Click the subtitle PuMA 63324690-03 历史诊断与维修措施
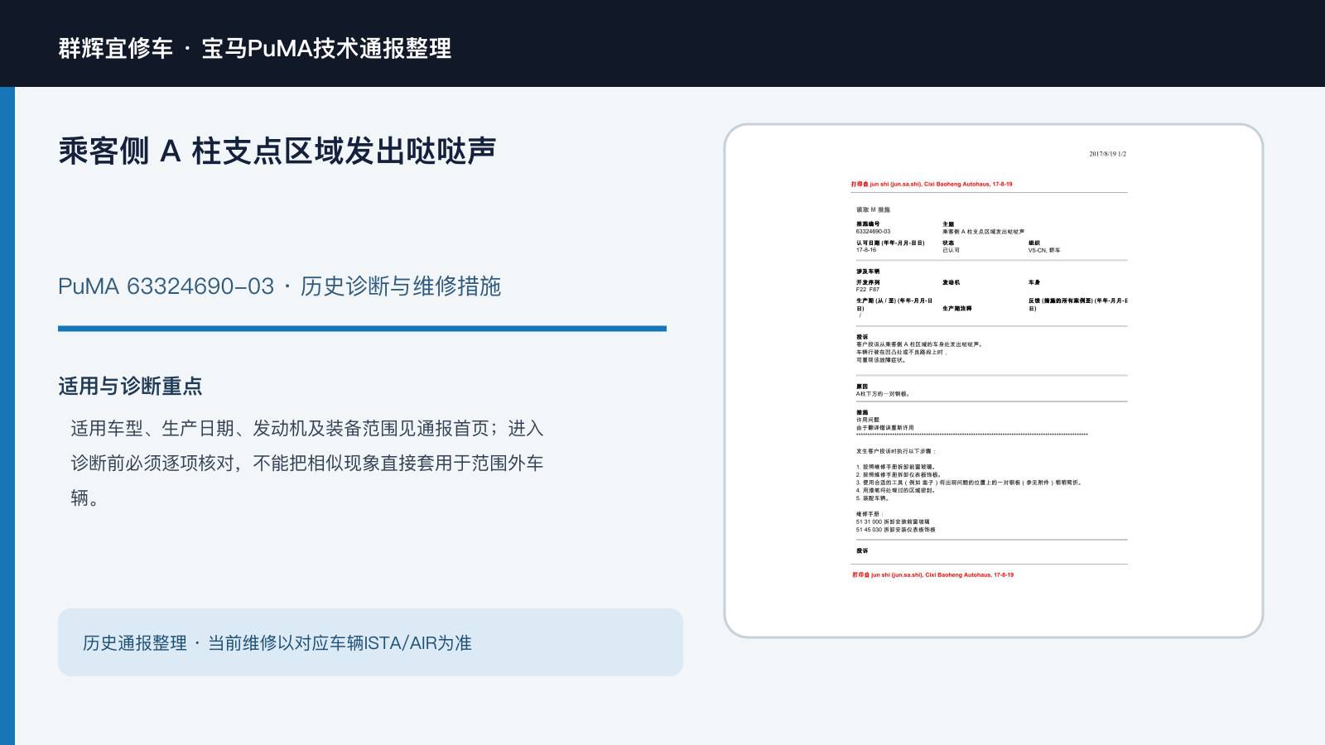1325x745 pixels. pyautogui.click(x=279, y=286)
